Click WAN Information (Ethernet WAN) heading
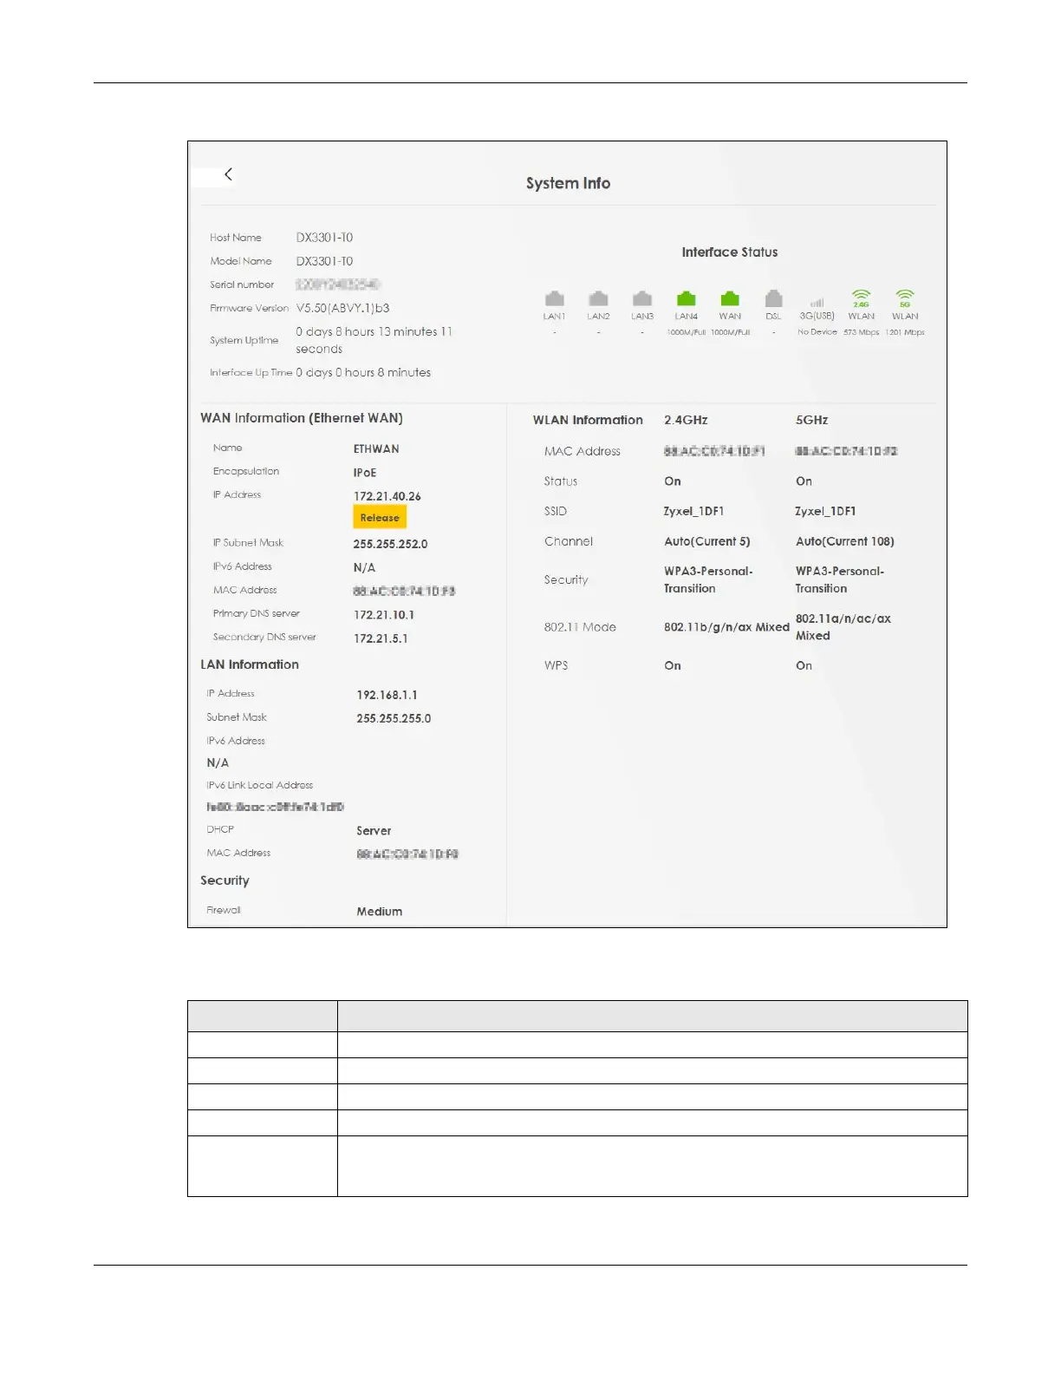This screenshot has width=1061, height=1374. (x=302, y=418)
